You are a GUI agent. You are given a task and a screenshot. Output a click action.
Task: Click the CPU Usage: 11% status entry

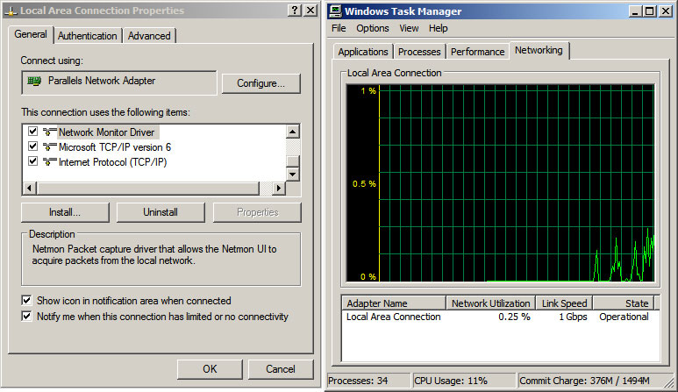pos(464,381)
